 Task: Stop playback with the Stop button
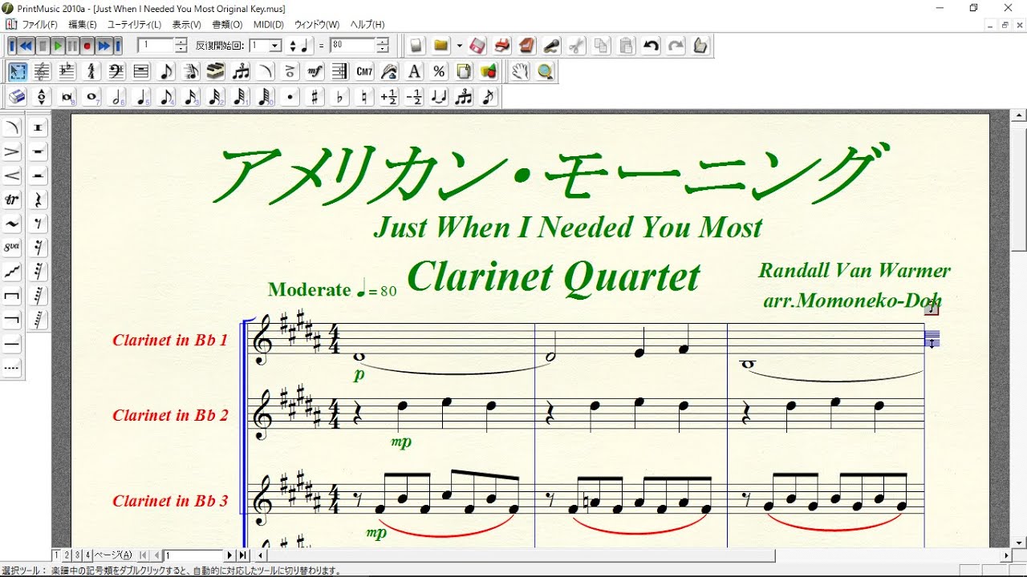[x=43, y=46]
